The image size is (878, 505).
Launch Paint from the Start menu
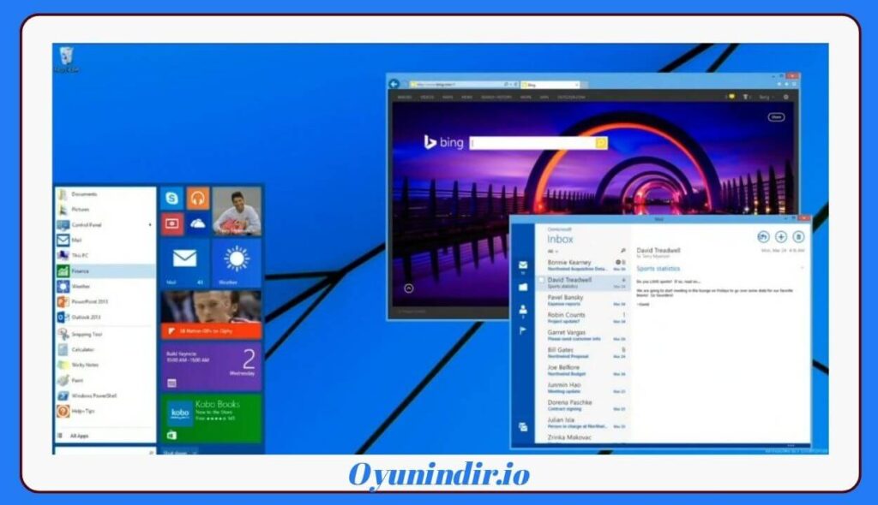coord(105,380)
